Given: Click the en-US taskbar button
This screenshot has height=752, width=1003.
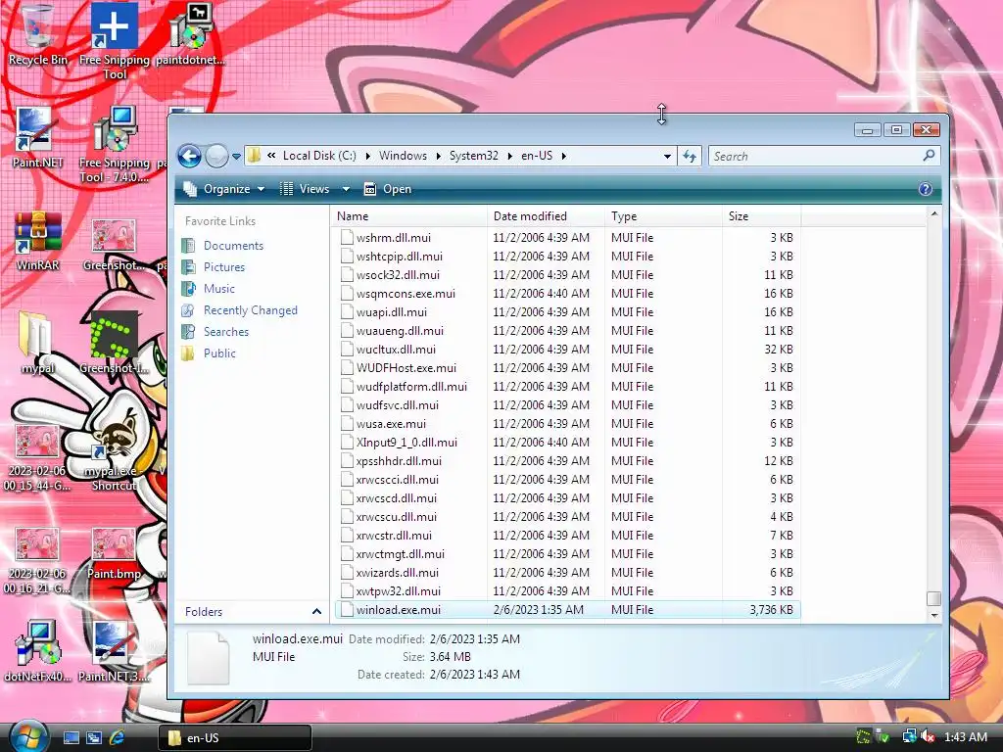Looking at the screenshot, I should coord(235,738).
